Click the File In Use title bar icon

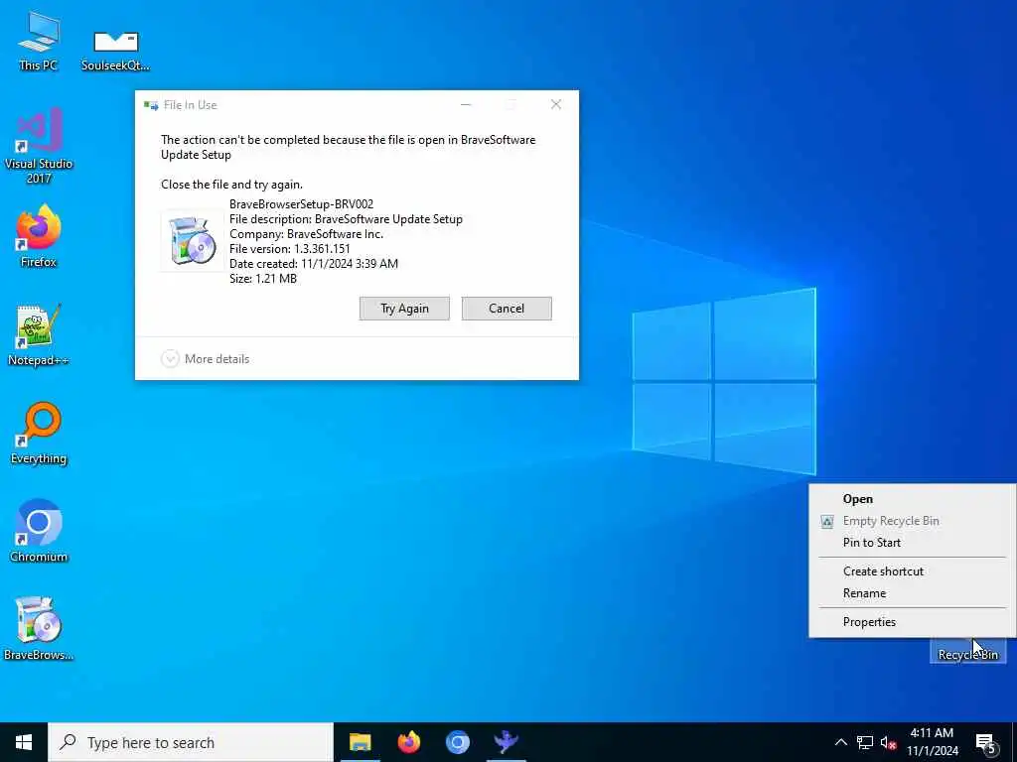[x=151, y=105]
